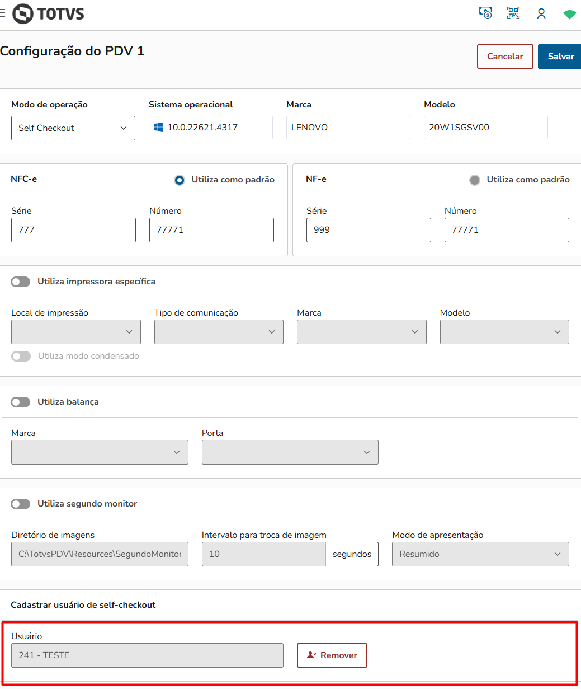Open the Modo de operação dropdown
This screenshot has width=581, height=689.
73,128
